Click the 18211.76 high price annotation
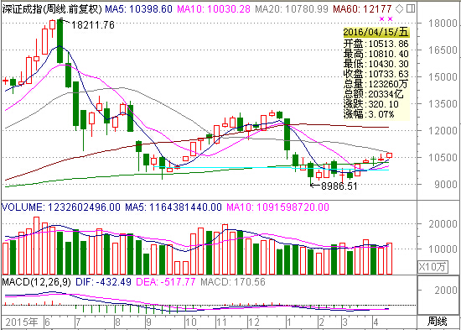The width and height of the screenshot is (461, 330). point(92,25)
